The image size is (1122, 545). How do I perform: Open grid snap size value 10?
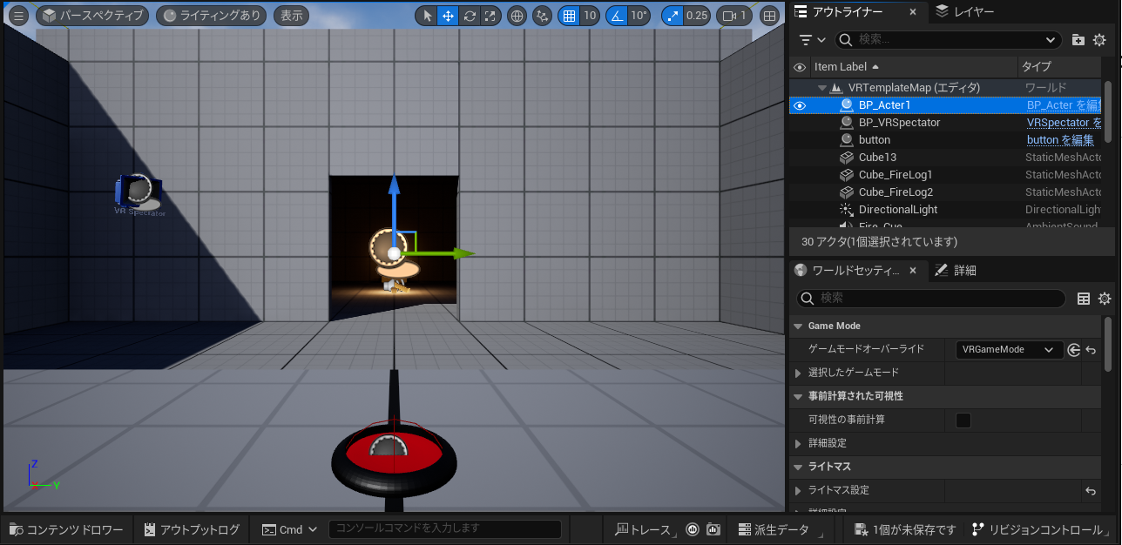point(590,16)
